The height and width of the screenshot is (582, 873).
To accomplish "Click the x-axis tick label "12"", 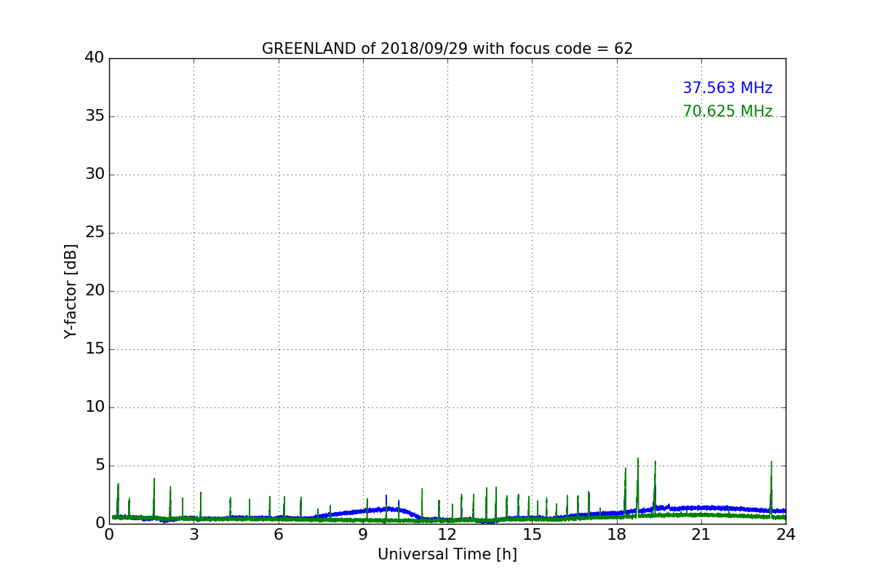I will 447,535.
